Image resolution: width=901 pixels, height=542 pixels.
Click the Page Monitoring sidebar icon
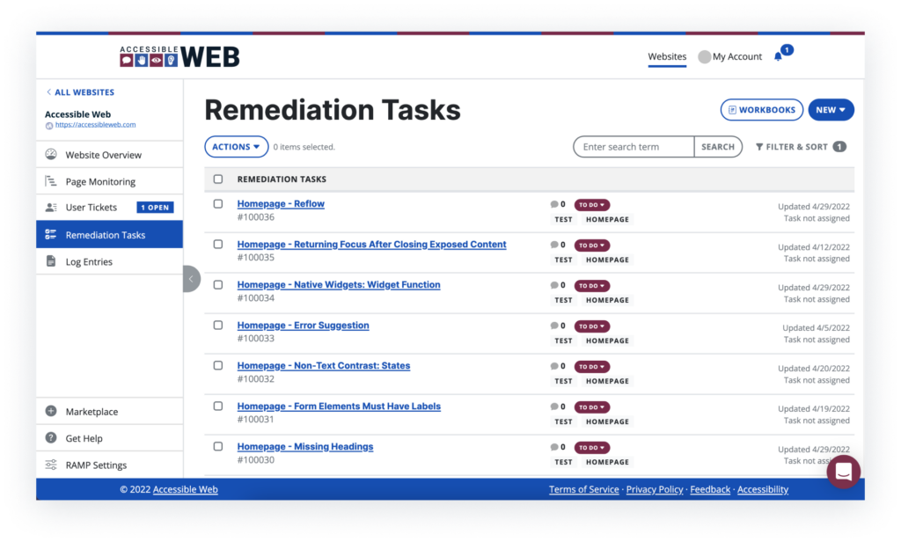pyautogui.click(x=51, y=181)
